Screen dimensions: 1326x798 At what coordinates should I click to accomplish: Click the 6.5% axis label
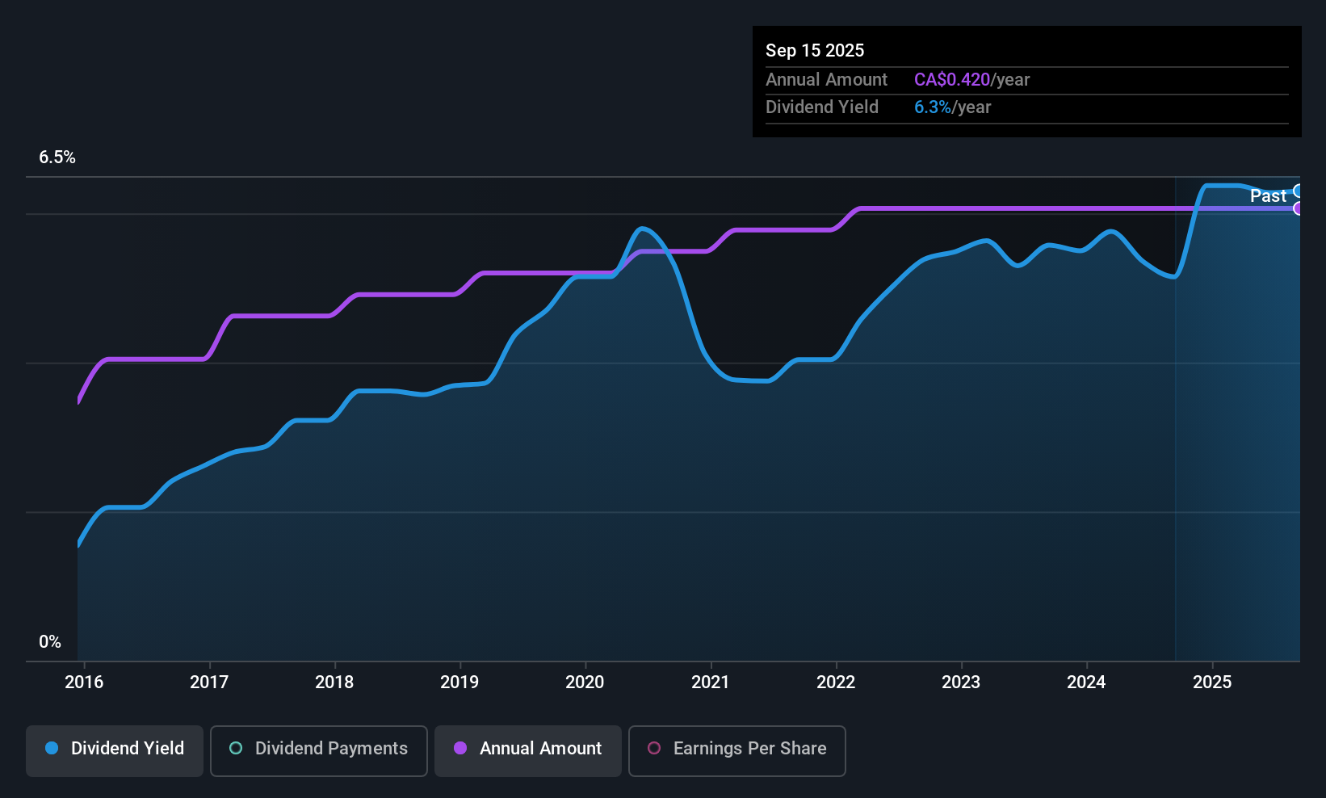click(57, 157)
